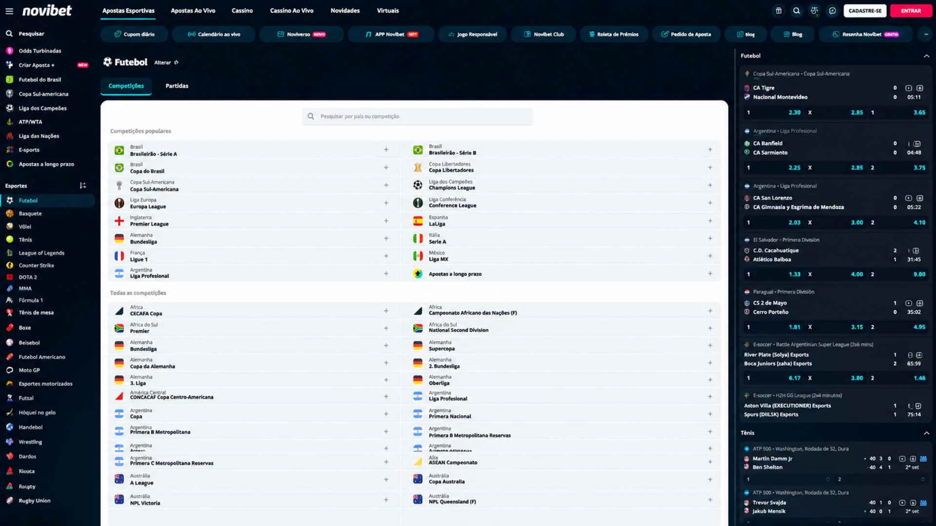The height and width of the screenshot is (526, 936).
Task: Open the Boxe glove icon
Action: (9, 328)
